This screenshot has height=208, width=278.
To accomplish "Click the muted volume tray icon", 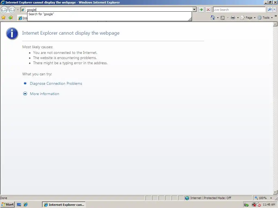I will click(x=258, y=205).
